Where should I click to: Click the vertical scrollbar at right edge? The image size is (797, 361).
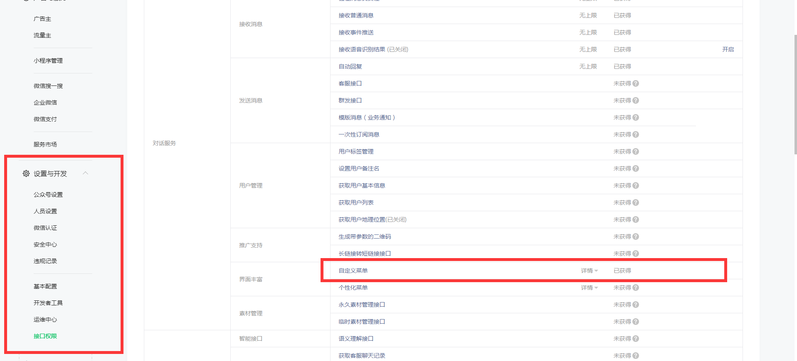pyautogui.click(x=795, y=95)
